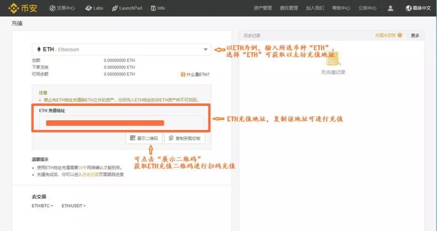
Task: Click the 无充值记录 empty records text
Action: click(333, 72)
